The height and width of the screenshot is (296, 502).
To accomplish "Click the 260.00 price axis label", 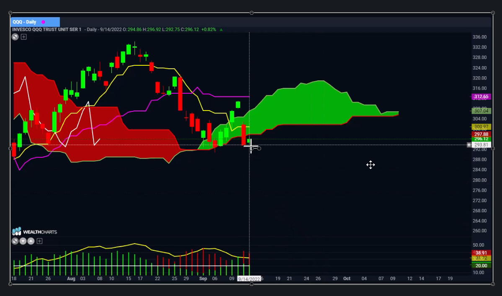I will pos(480,231).
